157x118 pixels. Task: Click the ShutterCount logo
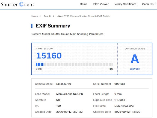(17, 5)
